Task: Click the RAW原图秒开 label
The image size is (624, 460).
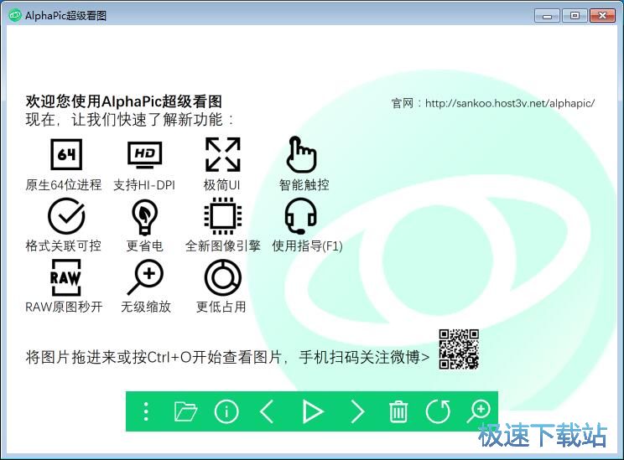Action: click(x=64, y=307)
